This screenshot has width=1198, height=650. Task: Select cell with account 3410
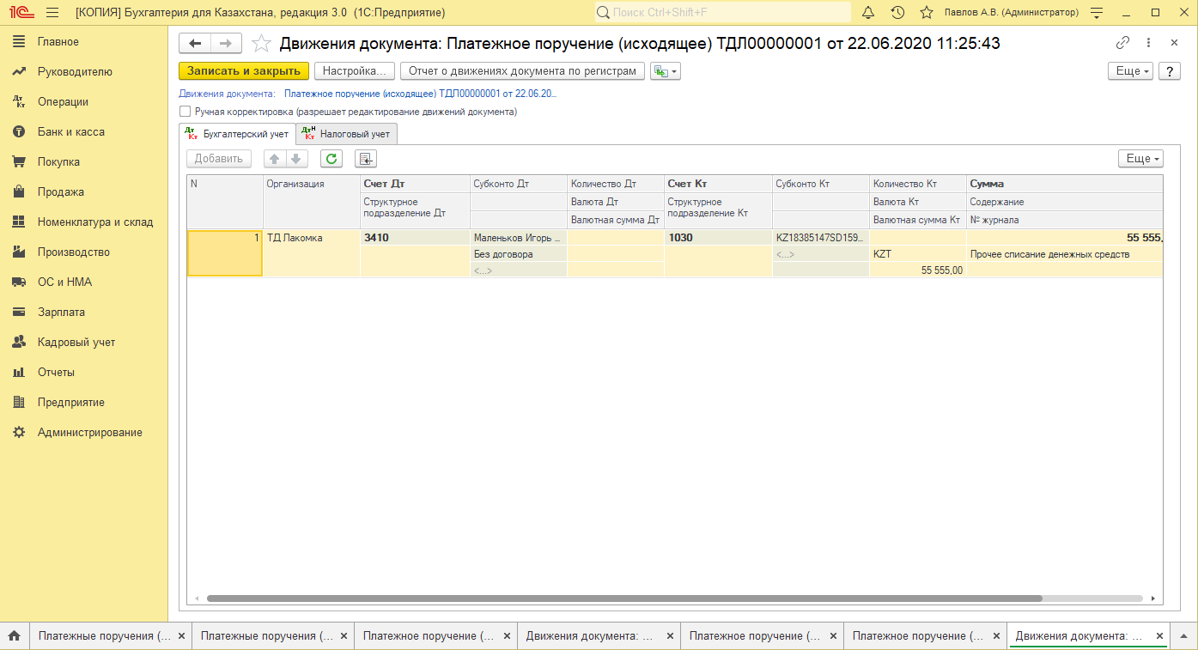tap(415, 238)
